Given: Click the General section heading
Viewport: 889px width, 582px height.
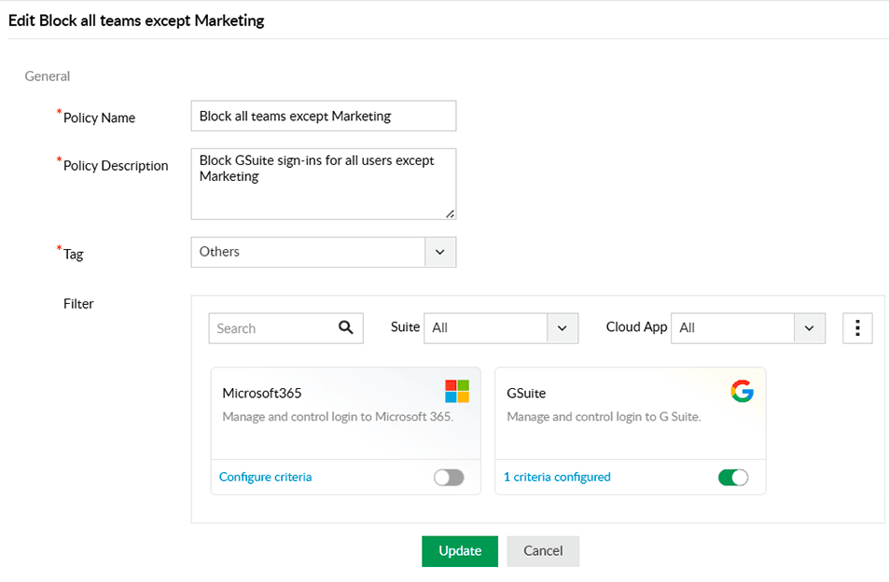Looking at the screenshot, I should tap(47, 76).
